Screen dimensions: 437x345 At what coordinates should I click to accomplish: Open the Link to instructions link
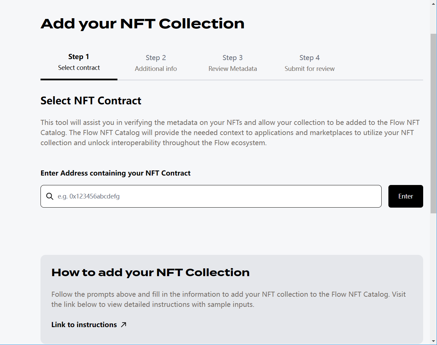tap(84, 325)
